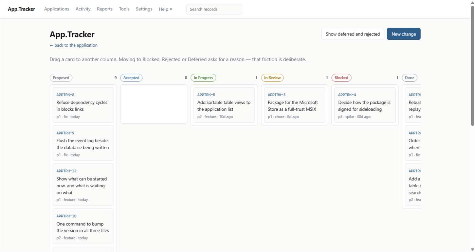Select One command to bump version card title
Image resolution: width=475 pixels, height=252 pixels.
[83, 227]
